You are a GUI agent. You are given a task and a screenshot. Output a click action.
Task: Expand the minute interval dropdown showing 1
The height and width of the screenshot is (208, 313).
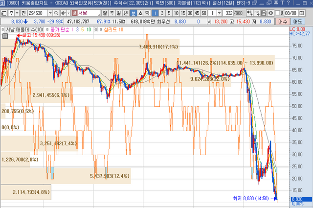pos(220,13)
